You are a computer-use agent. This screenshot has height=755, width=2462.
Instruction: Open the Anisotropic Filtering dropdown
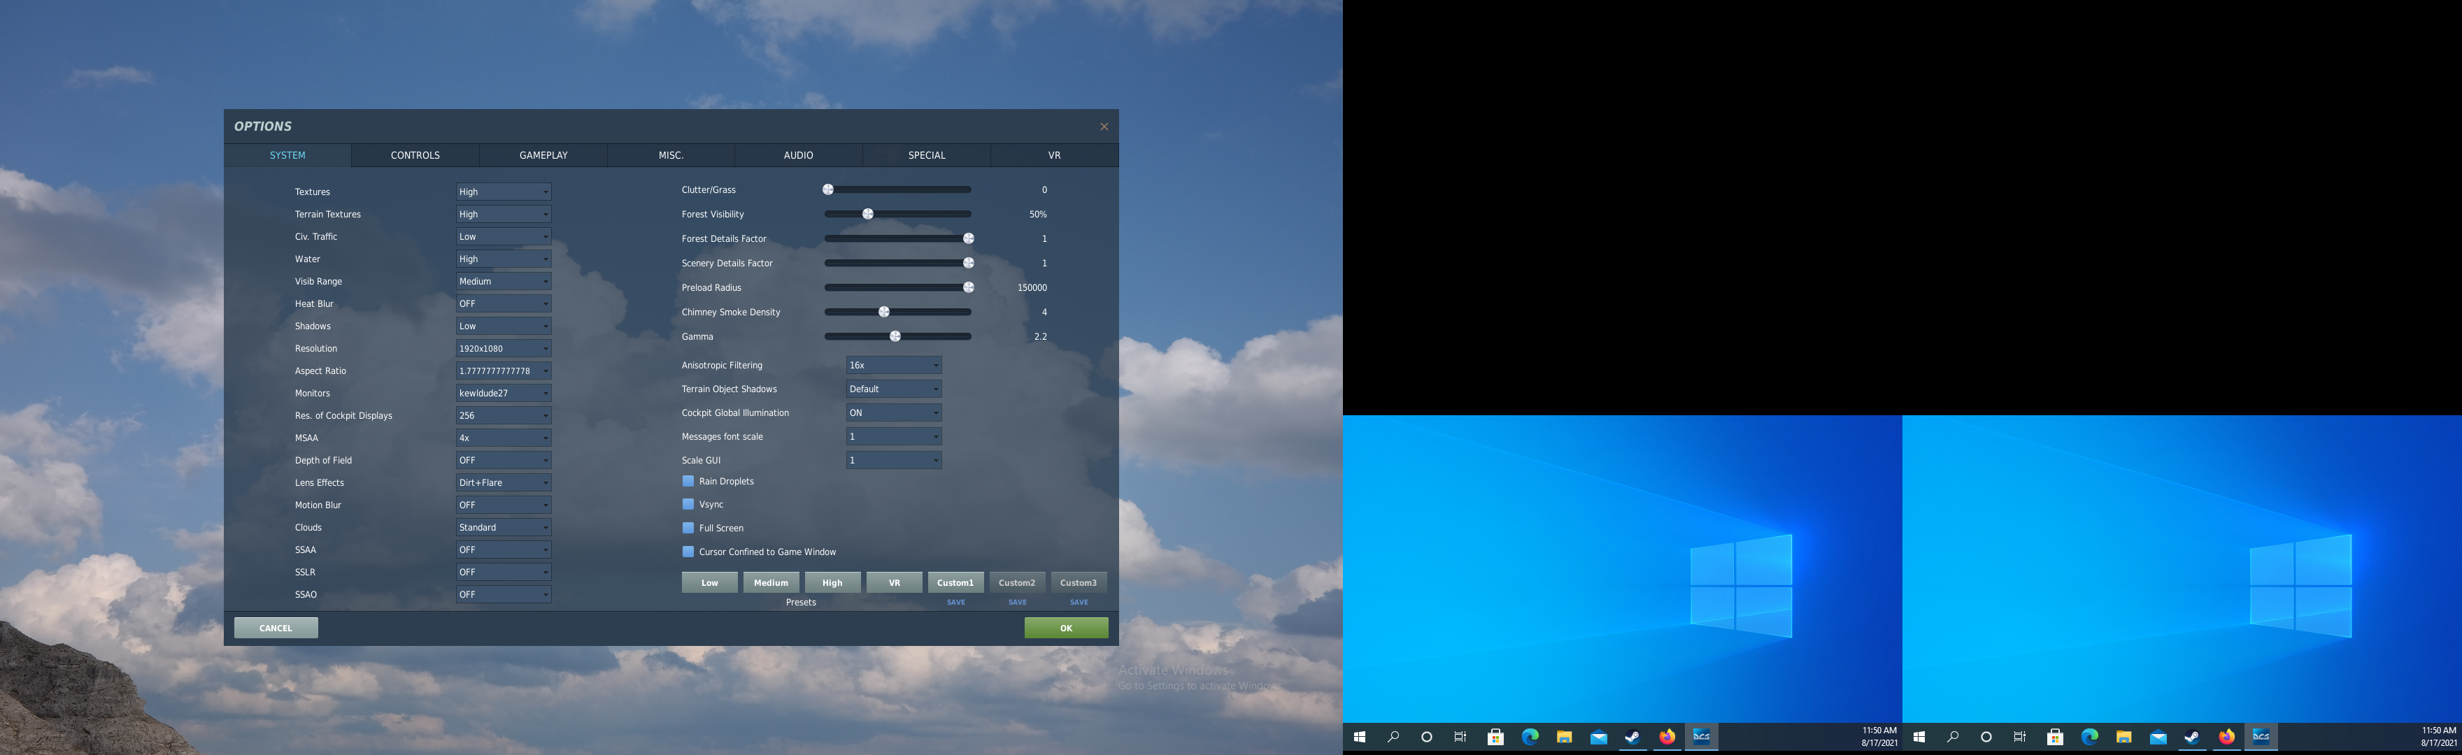coord(894,365)
